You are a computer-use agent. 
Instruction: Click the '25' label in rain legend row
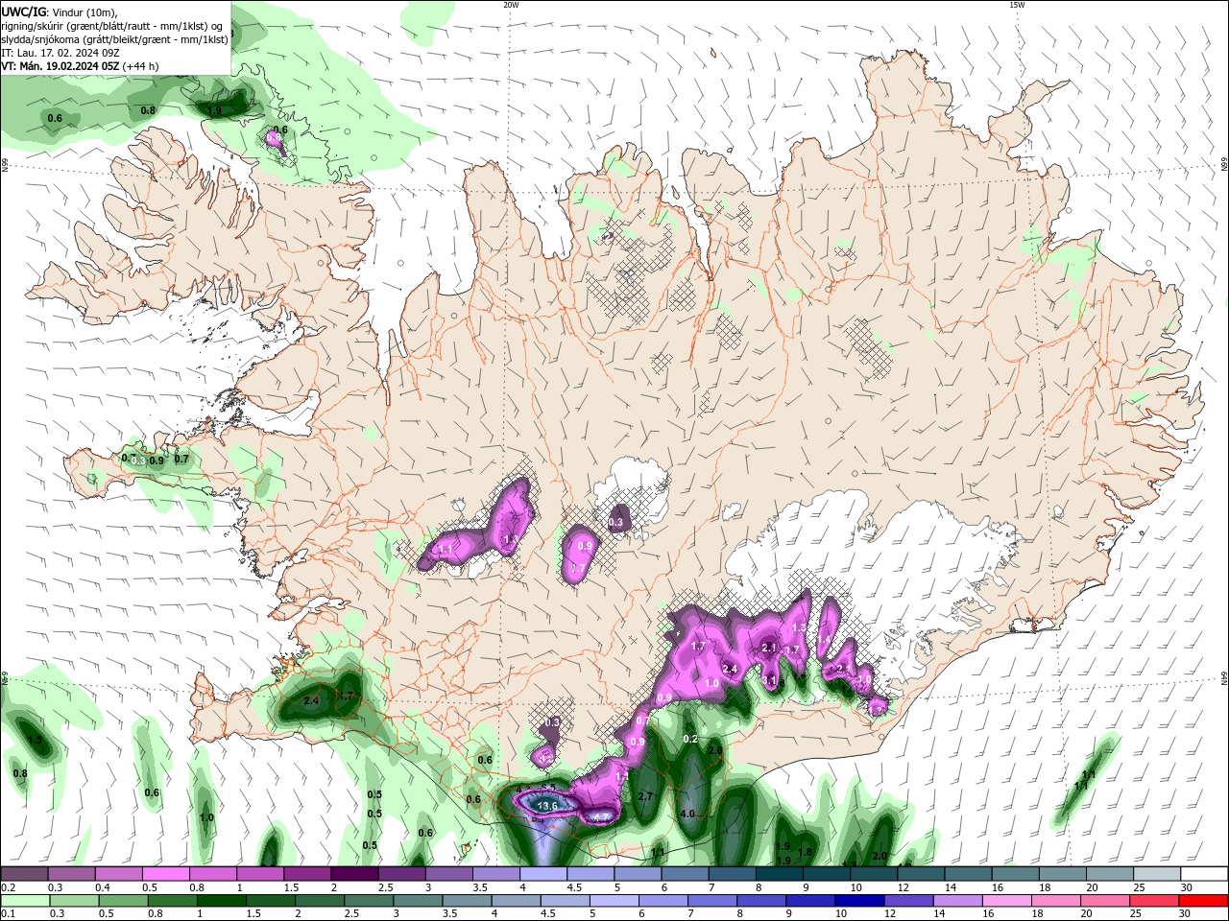tap(1134, 914)
